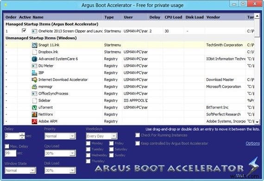
Task: Select the Adobe ARM row name
Action: tap(48, 121)
